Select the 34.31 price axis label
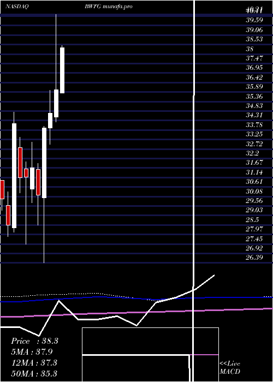273x382 pixels. point(254,116)
